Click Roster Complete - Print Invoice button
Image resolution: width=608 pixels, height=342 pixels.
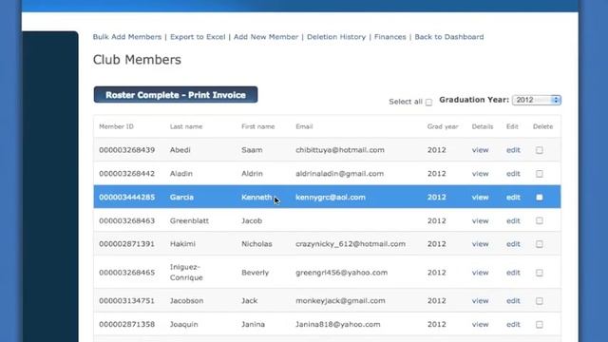176,95
